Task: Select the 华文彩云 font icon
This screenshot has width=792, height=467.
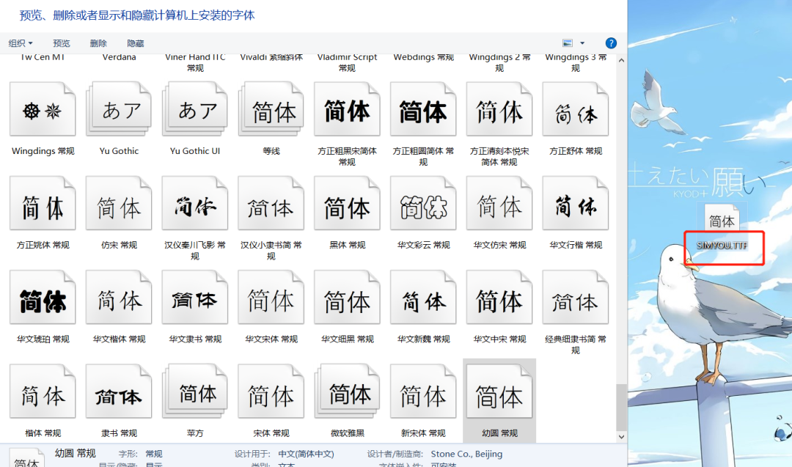Action: (x=423, y=203)
